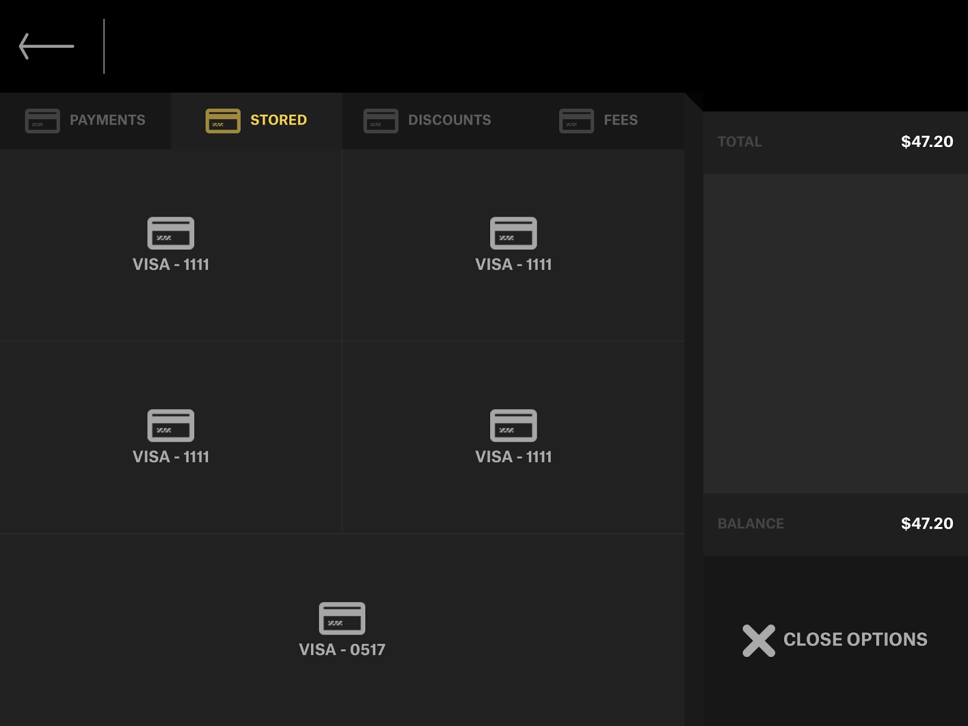This screenshot has height=726, width=968.
Task: Click the yellow card icon beside Stored
Action: (223, 120)
